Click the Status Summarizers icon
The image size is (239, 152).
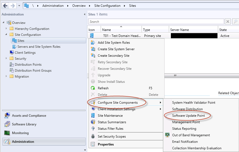point(93,122)
